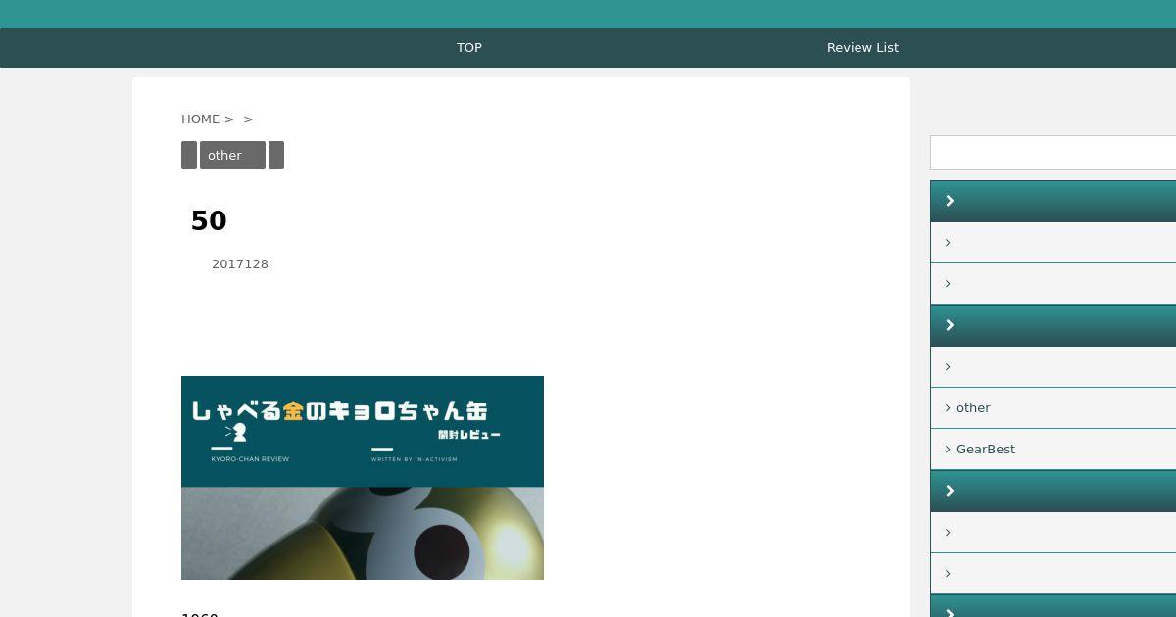Click the chevron left of sidebar 'other'
Screen dimensions: 1176x617
(x=948, y=407)
